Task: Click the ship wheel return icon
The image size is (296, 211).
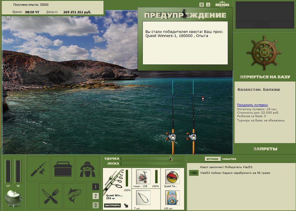Action: click(x=264, y=53)
